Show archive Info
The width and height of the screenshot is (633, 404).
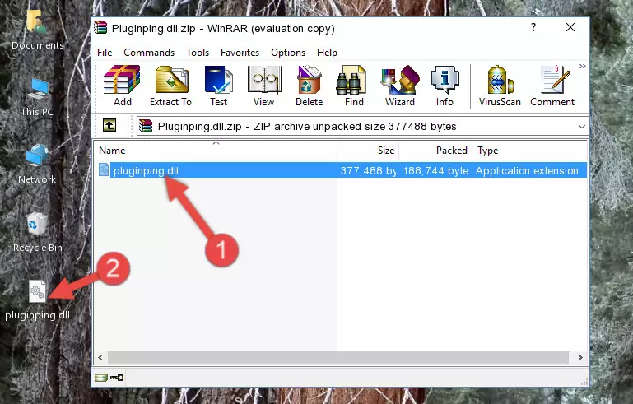(x=444, y=86)
